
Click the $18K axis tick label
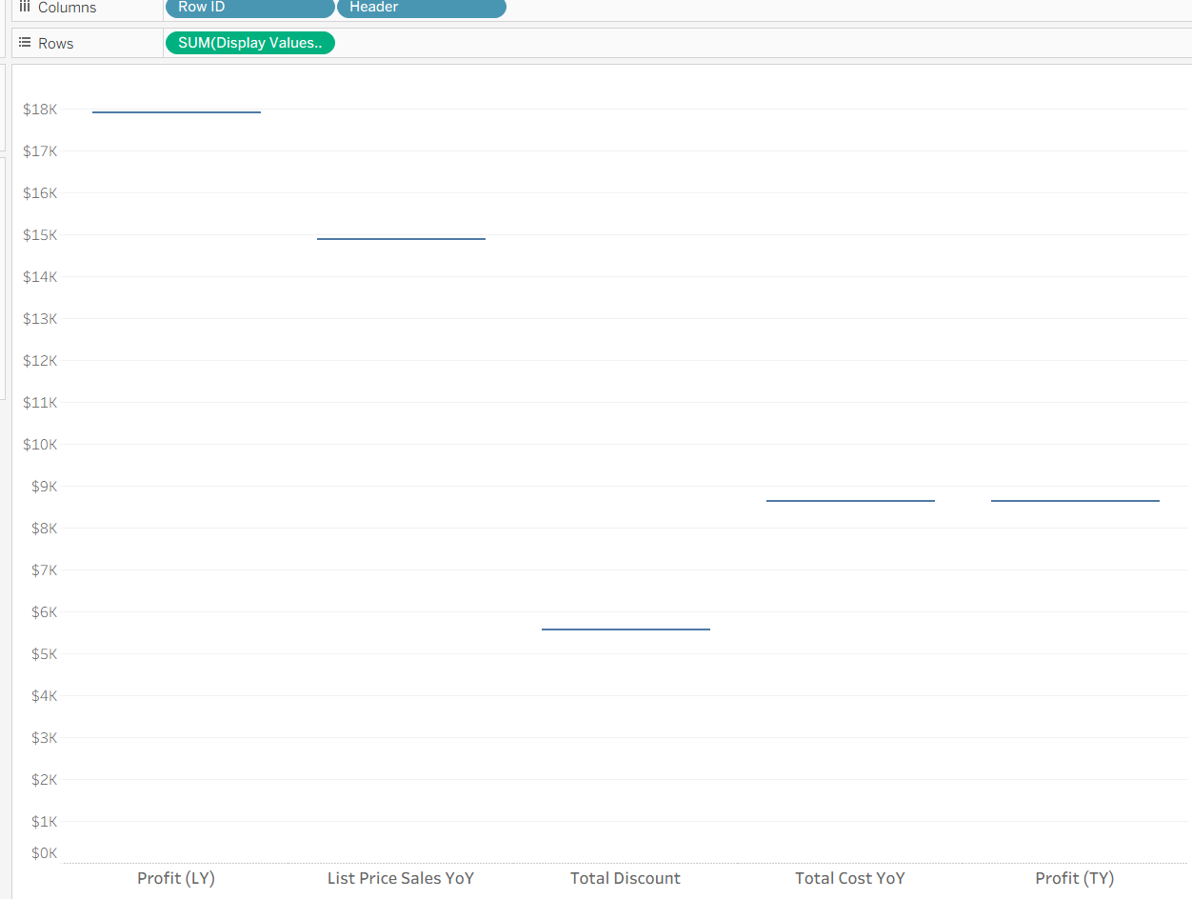point(40,110)
